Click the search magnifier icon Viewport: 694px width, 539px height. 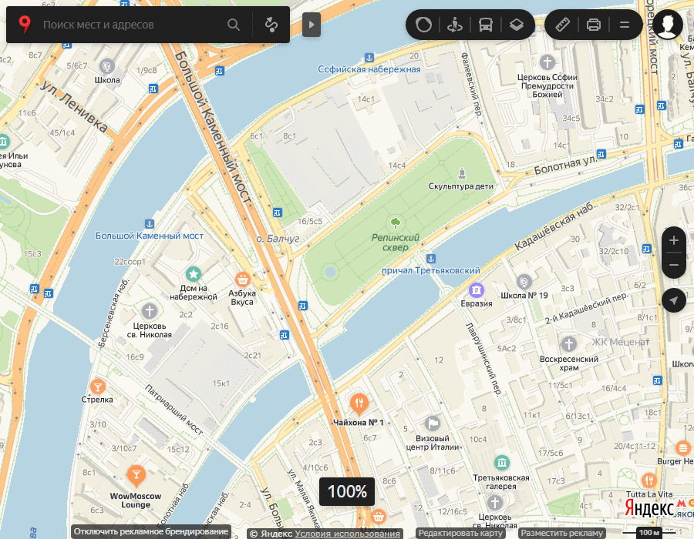click(234, 25)
